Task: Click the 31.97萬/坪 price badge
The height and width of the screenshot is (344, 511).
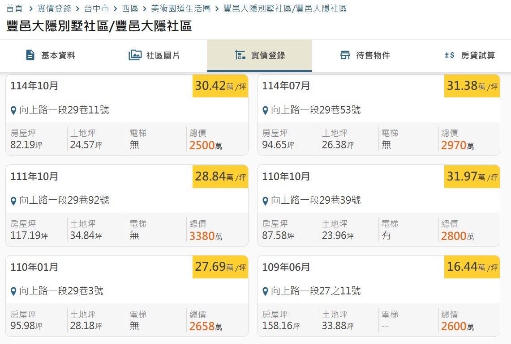Action: pyautogui.click(x=472, y=177)
